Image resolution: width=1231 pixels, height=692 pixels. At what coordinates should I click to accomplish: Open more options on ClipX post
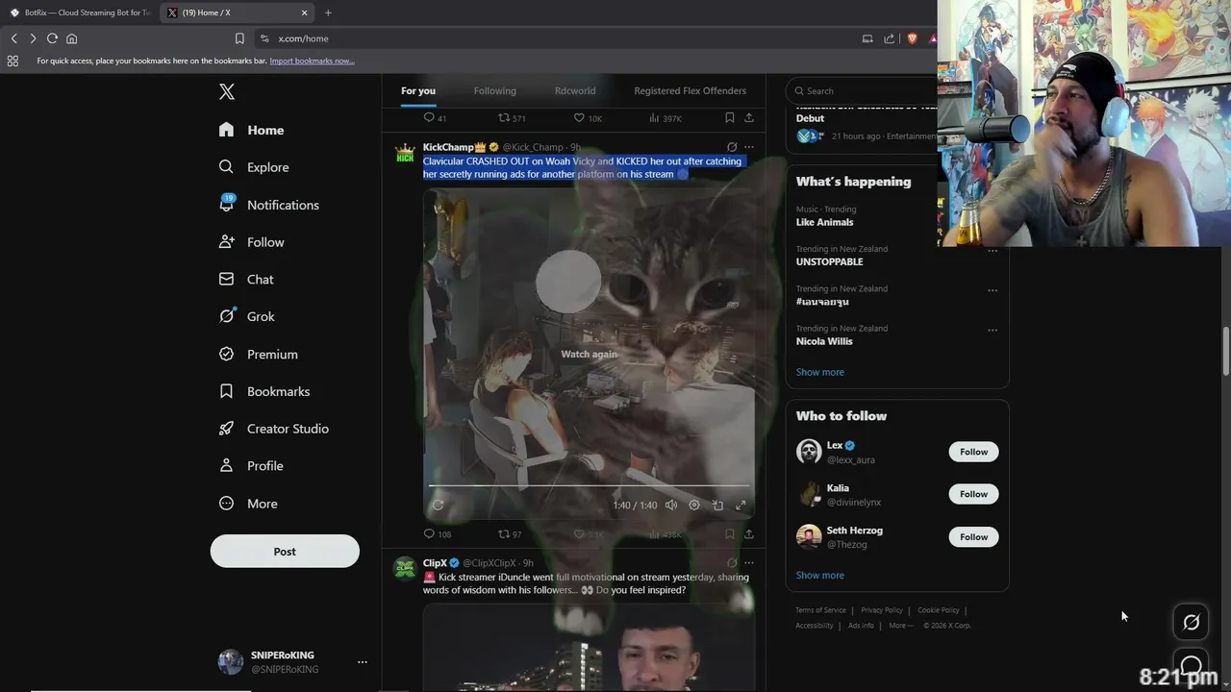(749, 563)
